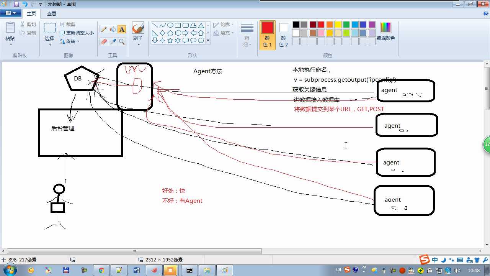The image size is (490, 276).
Task: Choose the Six-point star shape
Action: click(x=178, y=41)
